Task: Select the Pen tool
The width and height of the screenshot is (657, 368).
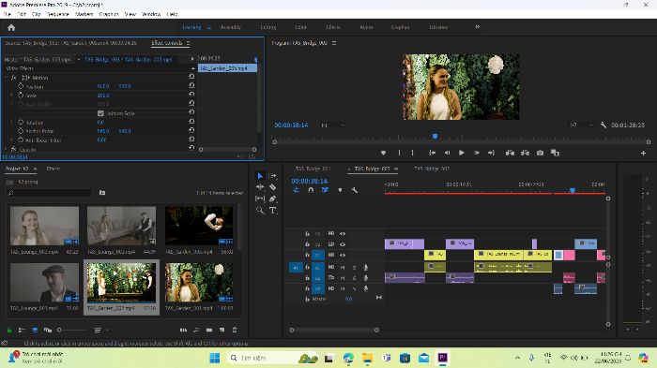Action: (272, 199)
